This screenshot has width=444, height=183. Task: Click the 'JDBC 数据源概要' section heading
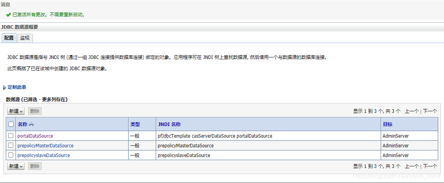point(19,27)
